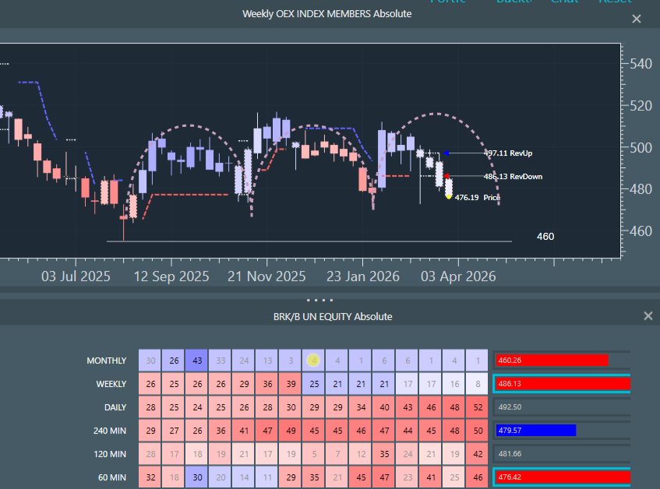Click the 240 MIN row cell showing 50
Screen dimensions: 660x489
pos(478,431)
